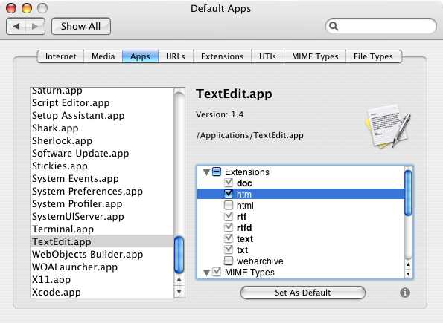Click the app list scroll down arrow
This screenshot has height=323, width=443.
[x=179, y=291]
